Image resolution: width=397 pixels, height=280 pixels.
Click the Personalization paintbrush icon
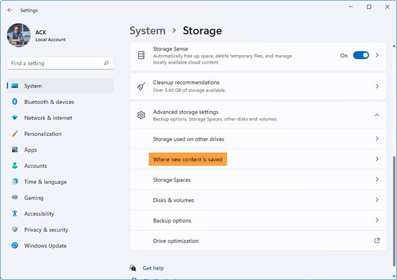(x=15, y=134)
